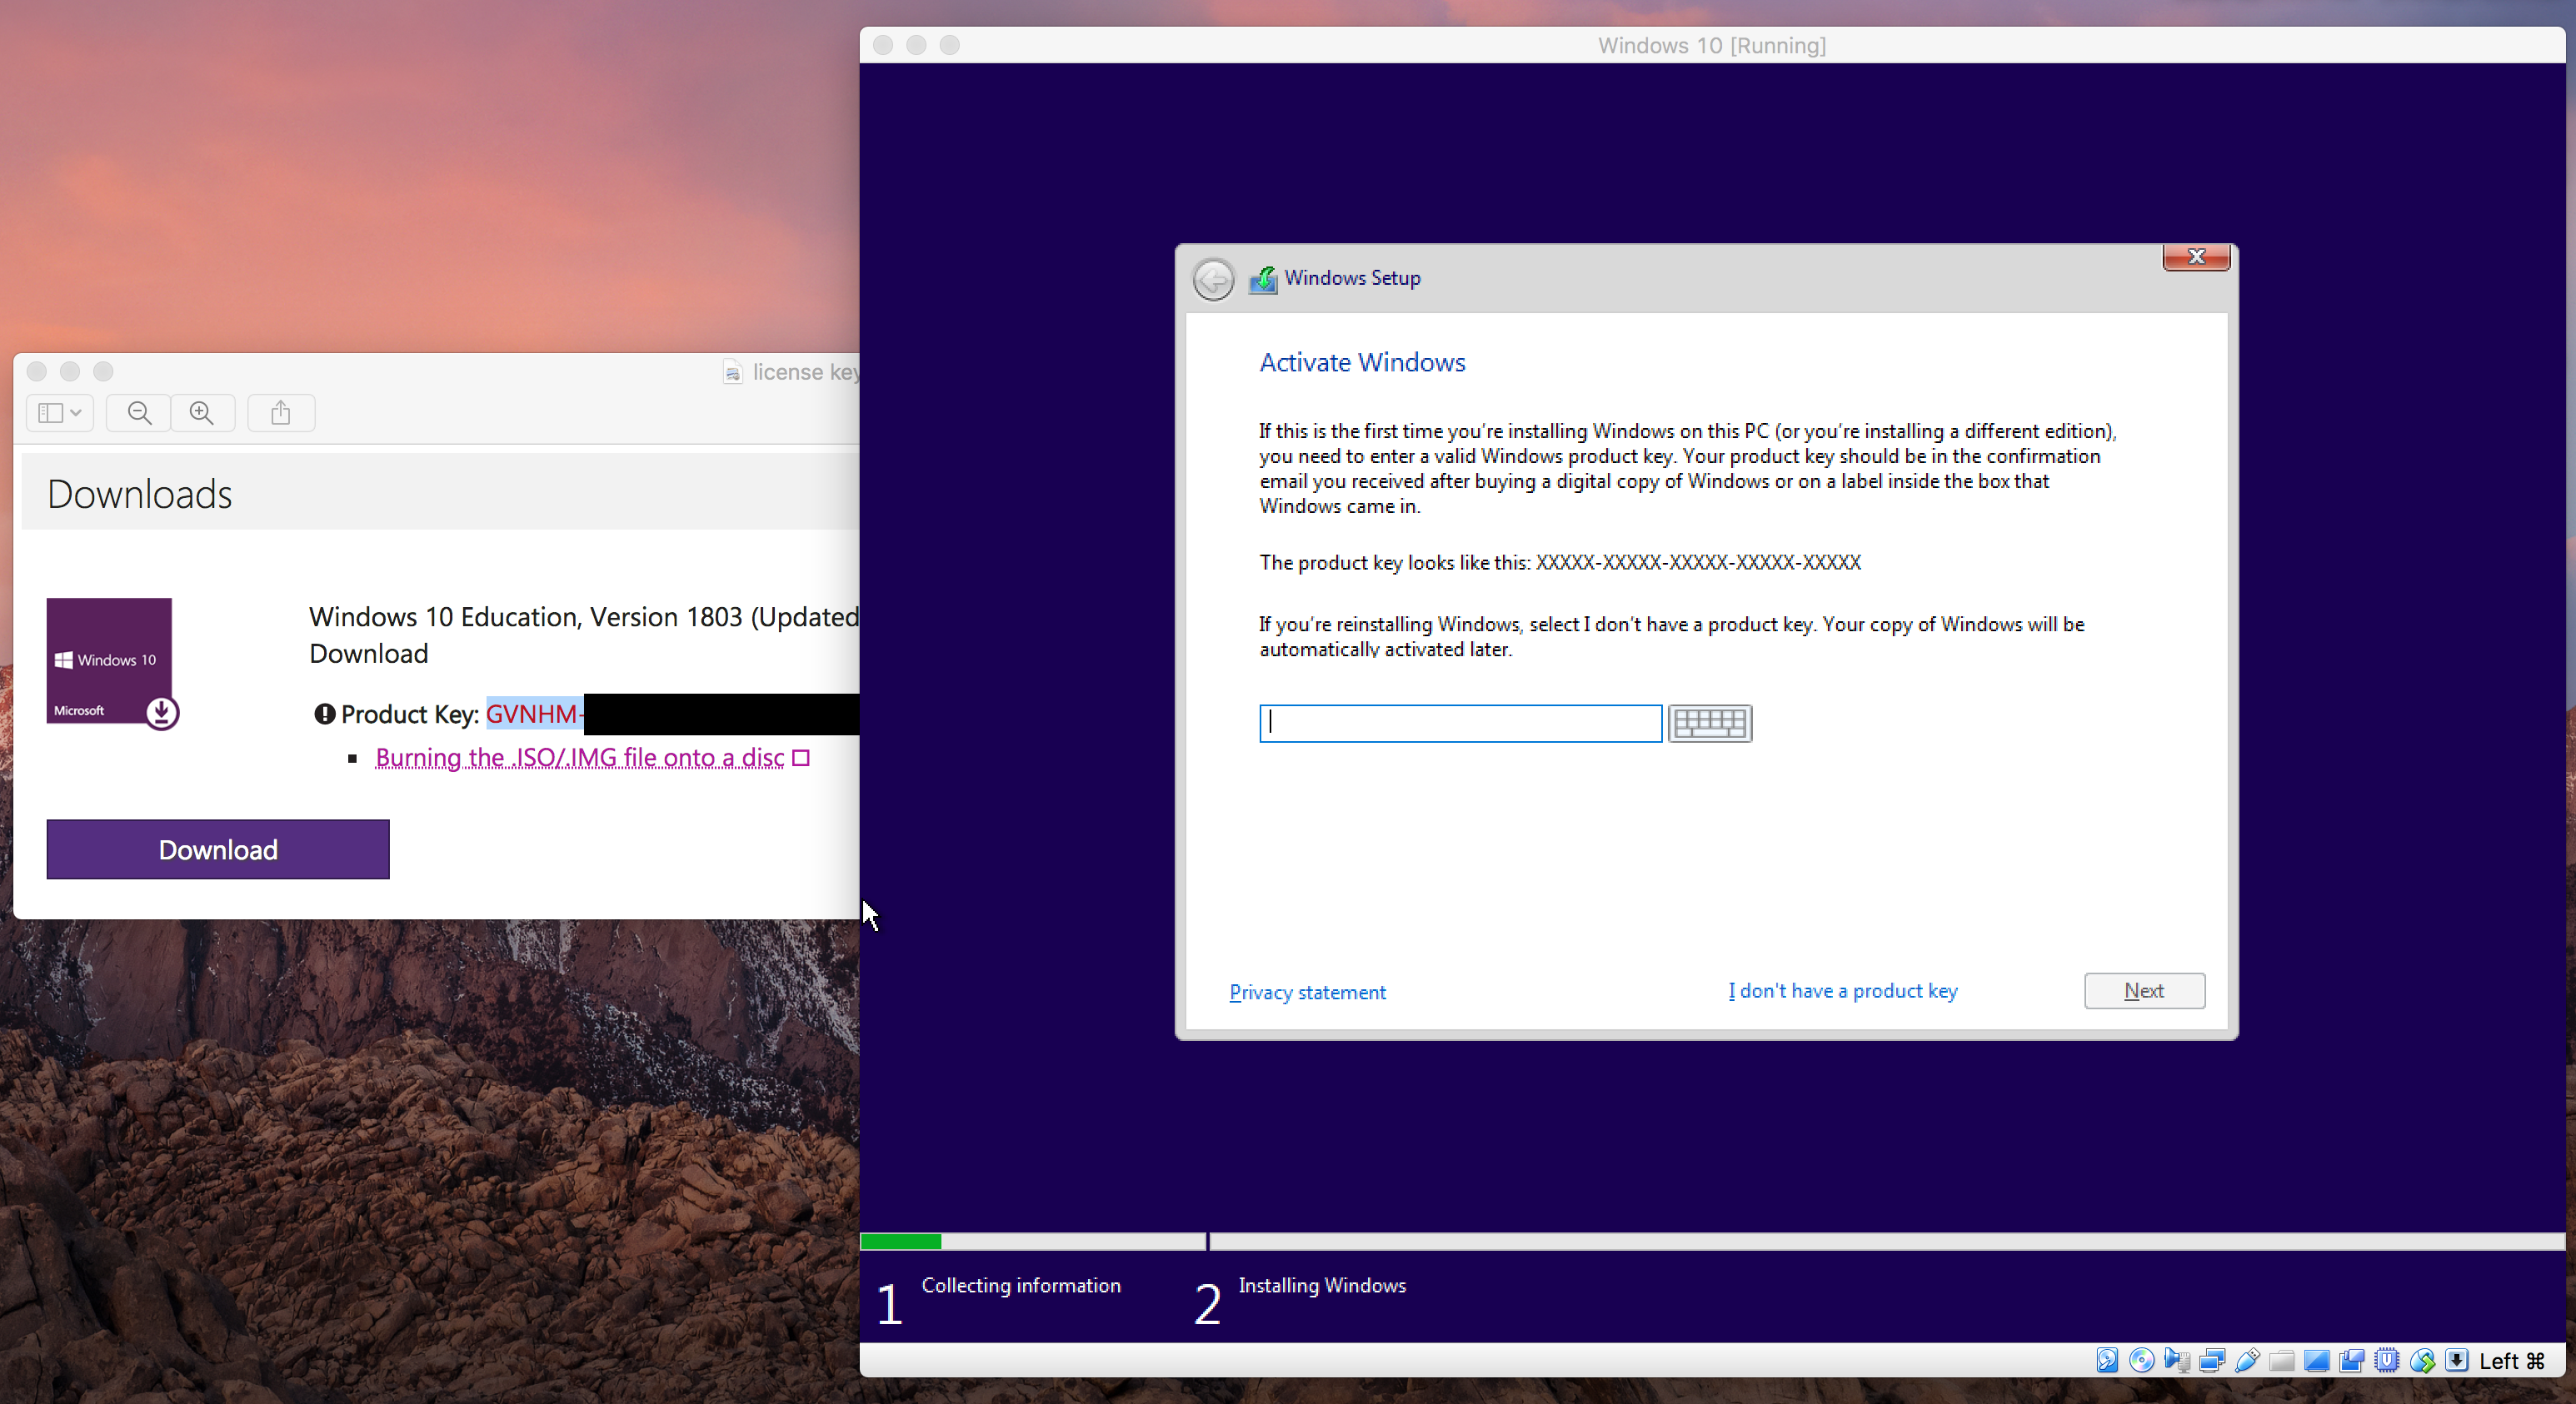This screenshot has width=2576, height=1404.
Task: Click the shared folders status icon
Action: pyautogui.click(x=2282, y=1360)
